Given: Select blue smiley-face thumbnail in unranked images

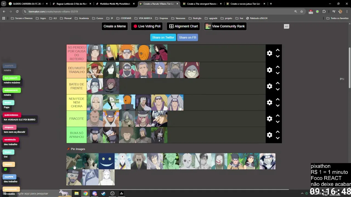Looking at the screenshot, I should click(x=106, y=161).
